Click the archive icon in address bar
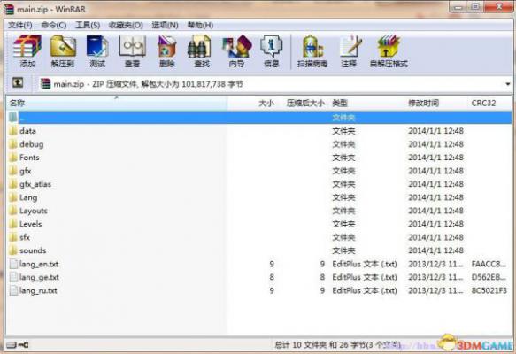The image size is (516, 354). pos(46,84)
